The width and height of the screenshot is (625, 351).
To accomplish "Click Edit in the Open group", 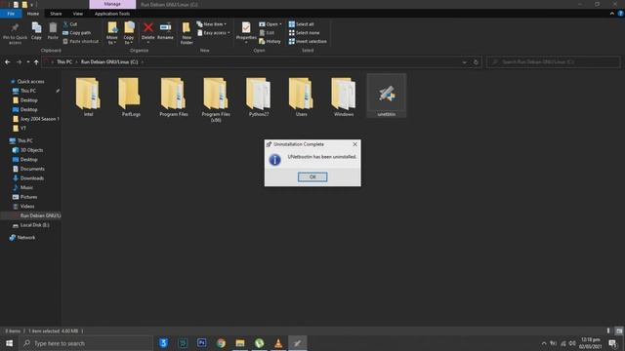I will [x=267, y=33].
